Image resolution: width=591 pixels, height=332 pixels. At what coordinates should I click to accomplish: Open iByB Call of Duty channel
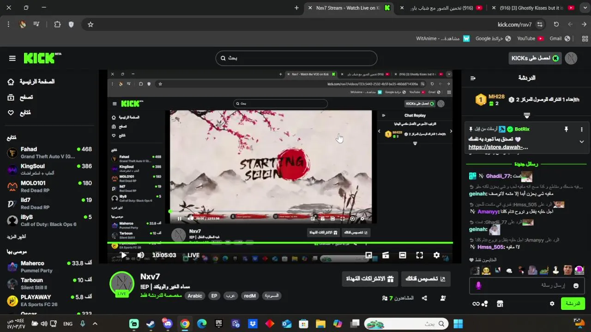[x=49, y=220]
